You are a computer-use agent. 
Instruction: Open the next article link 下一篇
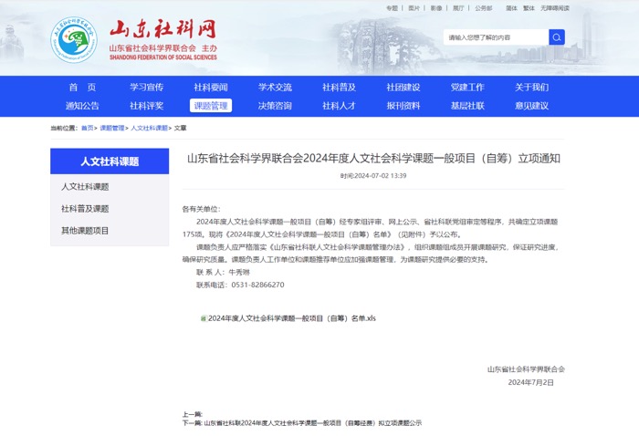pos(301,423)
